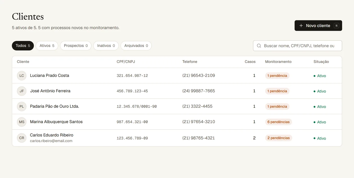
Task: Click Padaria Pão de Ouro's Ativo status
Action: [320, 107]
